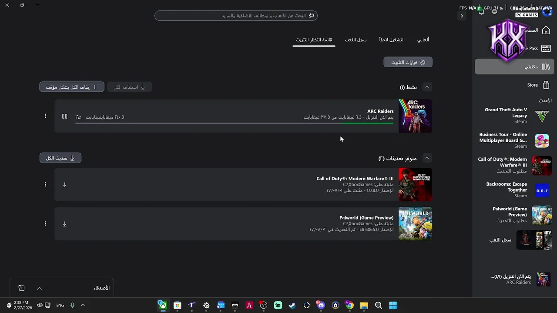Viewport: 557px width, 313px height.
Task: Open the Home page icon in sidebar
Action: 546,30
